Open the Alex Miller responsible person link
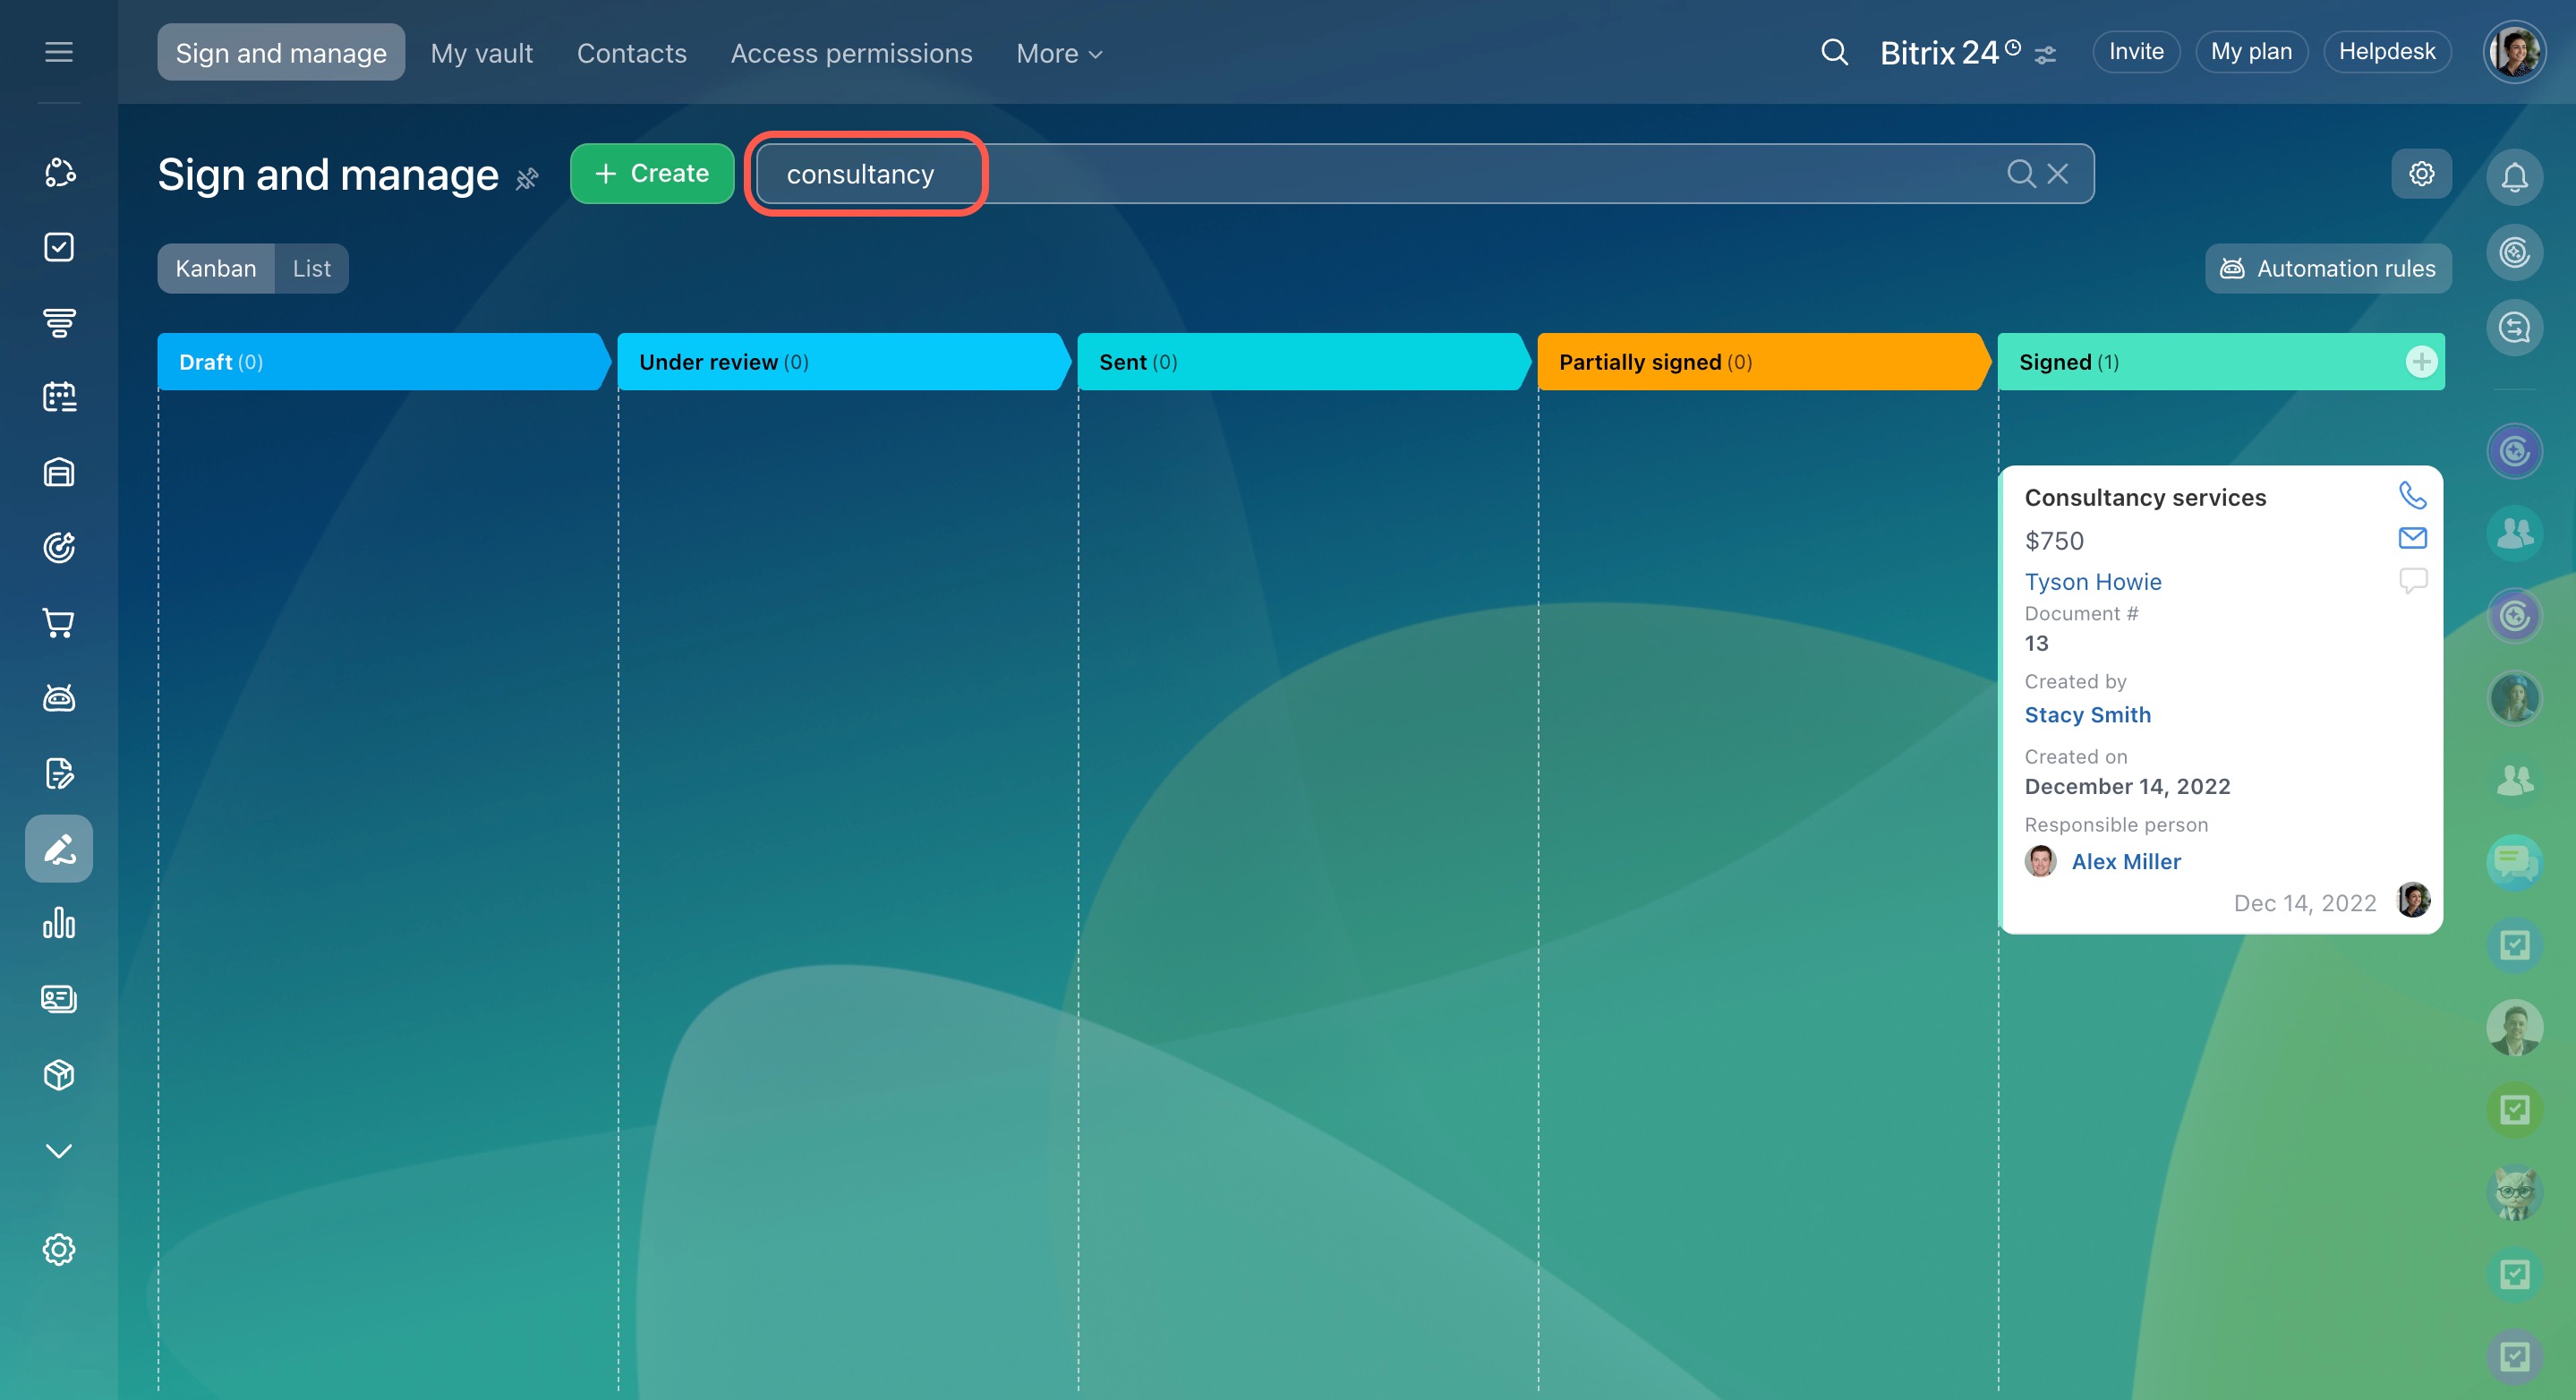This screenshot has width=2576, height=1400. pyautogui.click(x=2126, y=861)
